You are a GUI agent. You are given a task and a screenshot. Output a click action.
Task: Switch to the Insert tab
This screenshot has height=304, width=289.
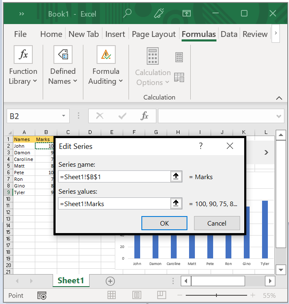tap(115, 34)
